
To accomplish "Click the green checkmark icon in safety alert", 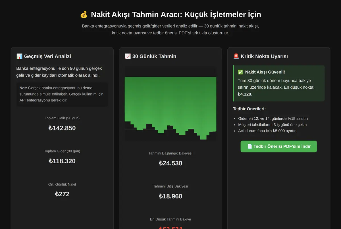I will (240, 72).
